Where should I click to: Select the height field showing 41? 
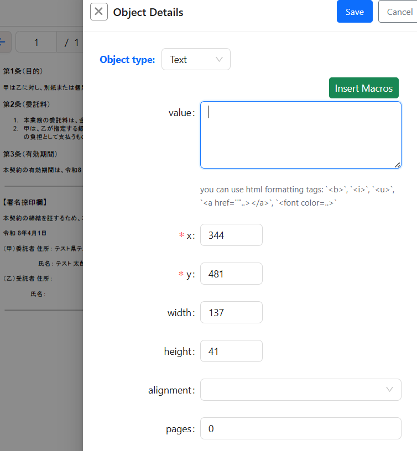(x=231, y=351)
